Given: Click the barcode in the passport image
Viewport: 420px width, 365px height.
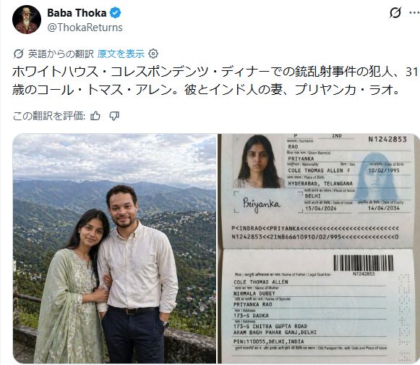Looking at the screenshot, I should coord(363,263).
